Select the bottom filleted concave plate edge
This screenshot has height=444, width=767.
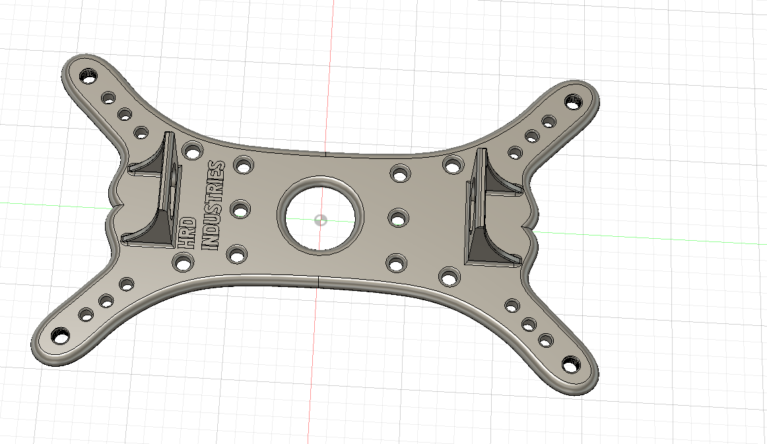tap(318, 280)
